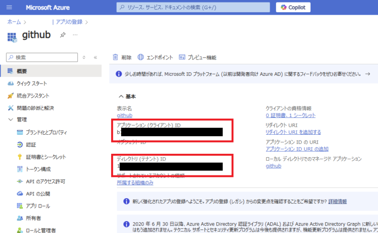
Task: Select 概要 overview in sidebar
Action: pos(22,71)
